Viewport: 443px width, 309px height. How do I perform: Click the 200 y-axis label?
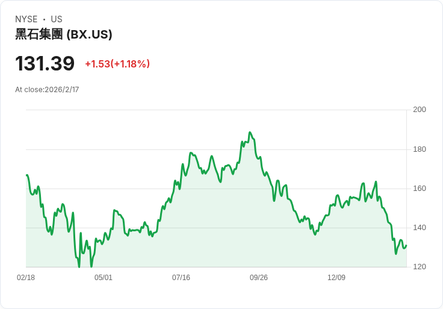[x=420, y=110]
